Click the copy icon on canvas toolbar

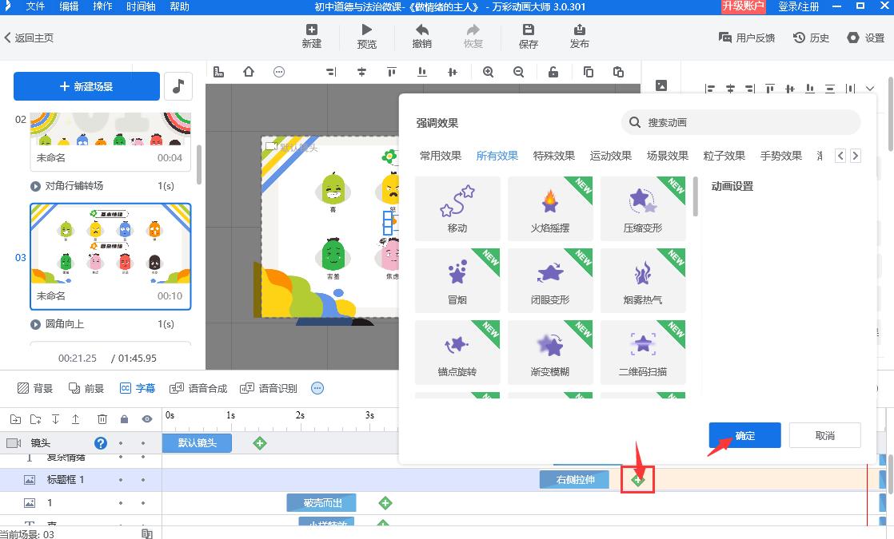tap(588, 72)
